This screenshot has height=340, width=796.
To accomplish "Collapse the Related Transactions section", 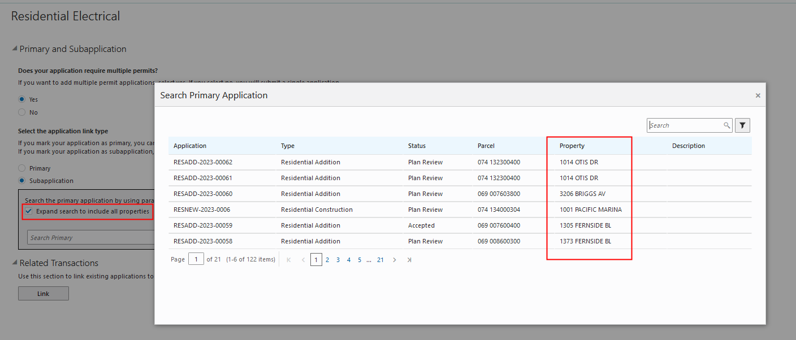I will click(14, 263).
